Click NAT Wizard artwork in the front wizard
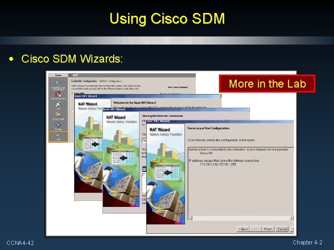The height and width of the screenshot is (250, 334). (166, 174)
